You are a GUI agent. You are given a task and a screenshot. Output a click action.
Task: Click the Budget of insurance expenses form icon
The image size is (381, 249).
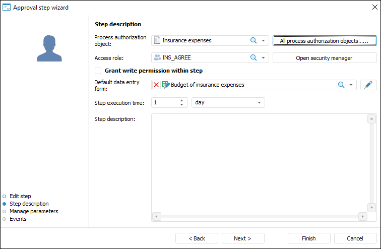pyautogui.click(x=165, y=85)
